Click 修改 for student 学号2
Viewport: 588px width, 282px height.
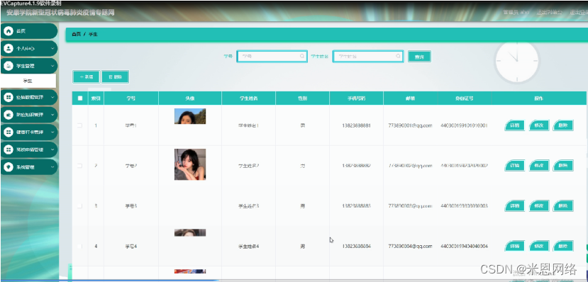click(x=539, y=166)
